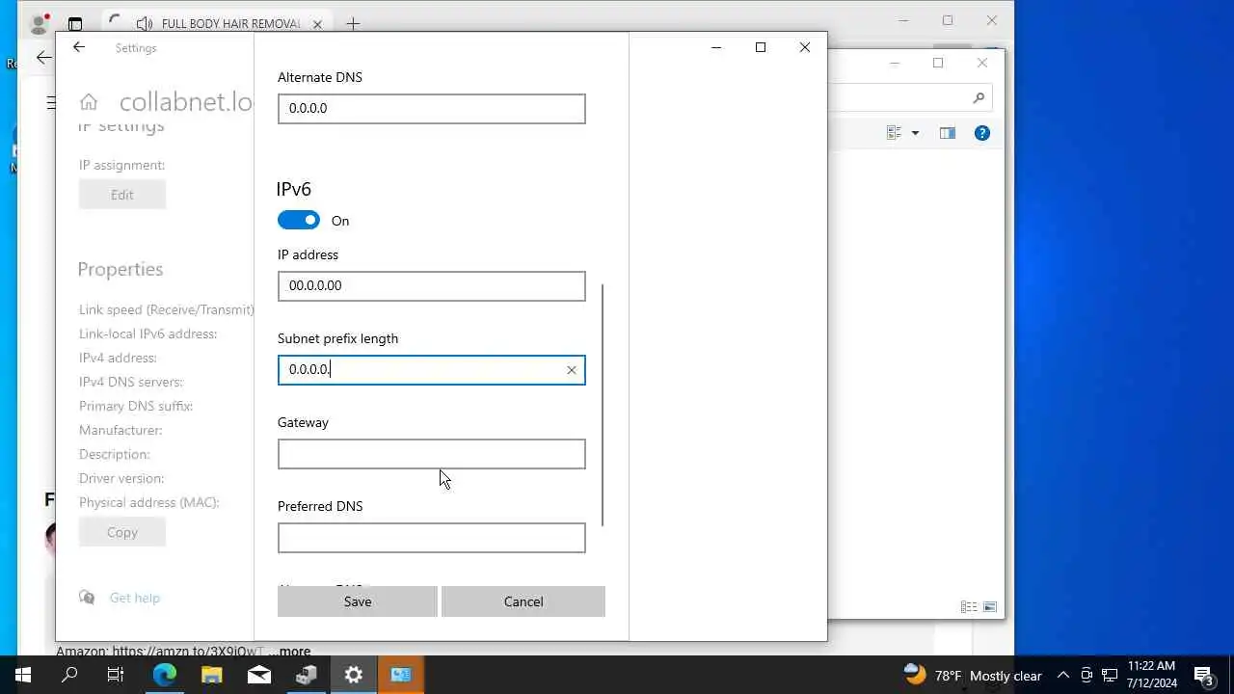1234x694 pixels.
Task: Switch to details view in Explorer footer
Action: (969, 606)
